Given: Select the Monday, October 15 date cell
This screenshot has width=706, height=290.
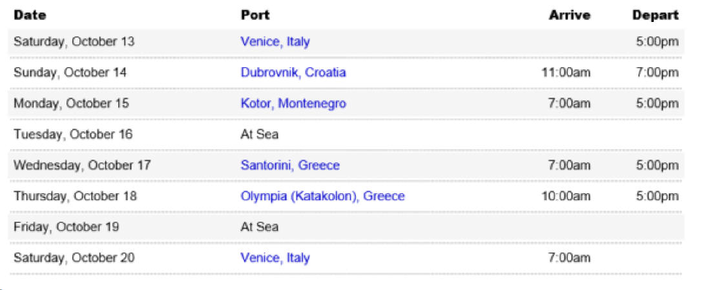Looking at the screenshot, I should tap(71, 103).
